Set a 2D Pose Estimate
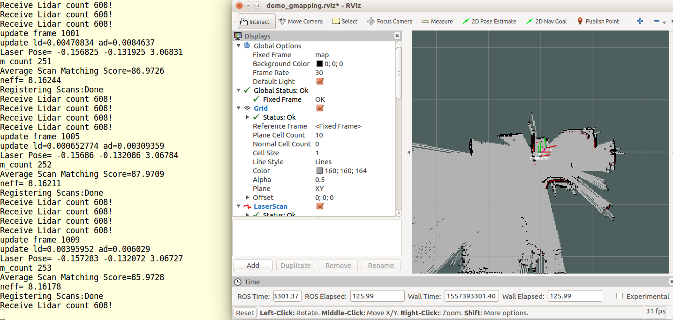This screenshot has height=320, width=673. (489, 21)
